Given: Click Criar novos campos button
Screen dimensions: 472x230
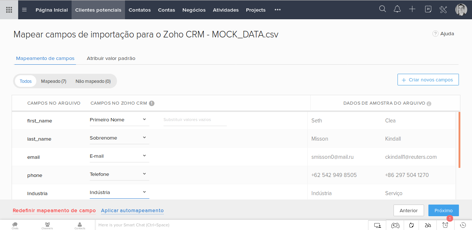Looking at the screenshot, I should point(428,80).
